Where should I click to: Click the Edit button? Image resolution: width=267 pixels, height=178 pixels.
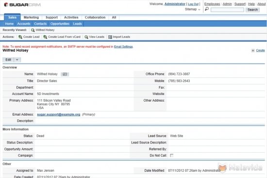click(8, 60)
